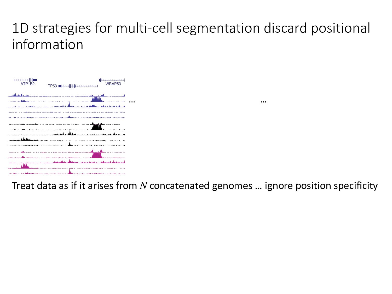Select the TP53 gene model diagram
The width and height of the screenshot is (392, 294).
[x=78, y=86]
